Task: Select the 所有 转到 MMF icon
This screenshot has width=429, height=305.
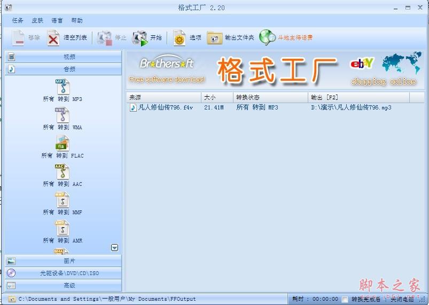Action: pyautogui.click(x=62, y=200)
